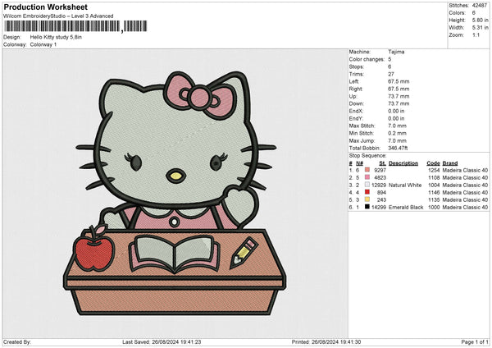Viewport: 492px width, 348px height.
Task: Click the Hello Kitty embroidery design preview
Action: [x=175, y=194]
